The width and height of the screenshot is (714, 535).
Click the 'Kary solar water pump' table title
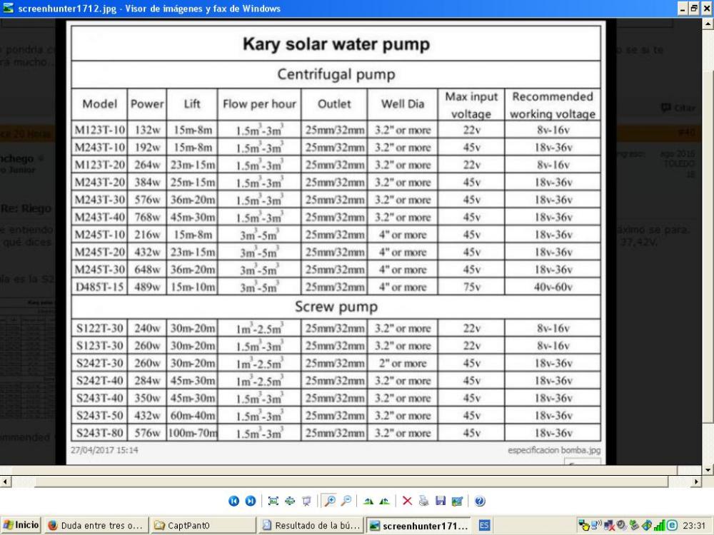336,44
